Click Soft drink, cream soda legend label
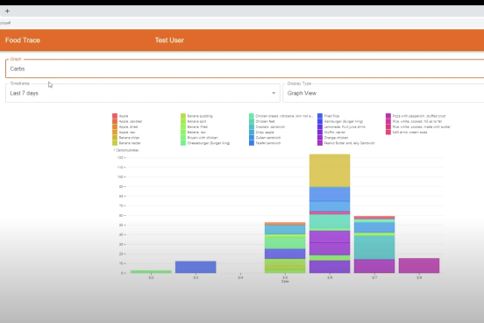The image size is (484, 323). (409, 133)
